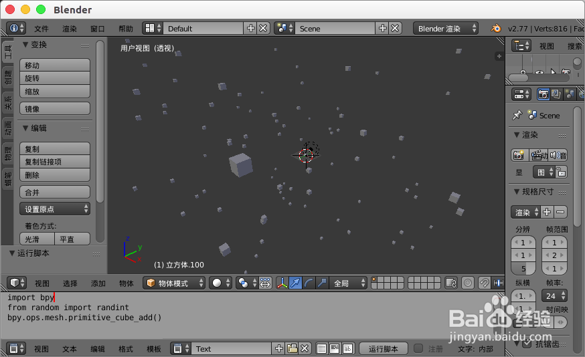Image resolution: width=585 pixels, height=357 pixels.
Task: Open the render display mode dropdown
Action: coord(544,172)
